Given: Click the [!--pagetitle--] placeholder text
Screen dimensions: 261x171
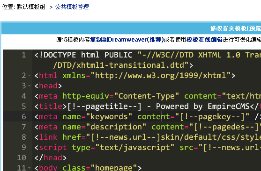Looking at the screenshot, I should (x=104, y=106).
